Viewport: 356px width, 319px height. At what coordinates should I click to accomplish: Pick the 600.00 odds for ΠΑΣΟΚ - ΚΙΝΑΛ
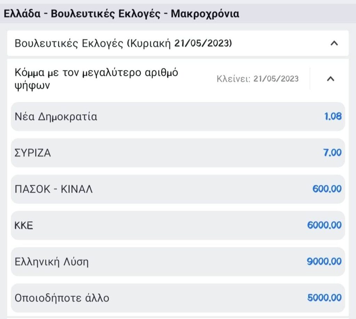tap(327, 189)
